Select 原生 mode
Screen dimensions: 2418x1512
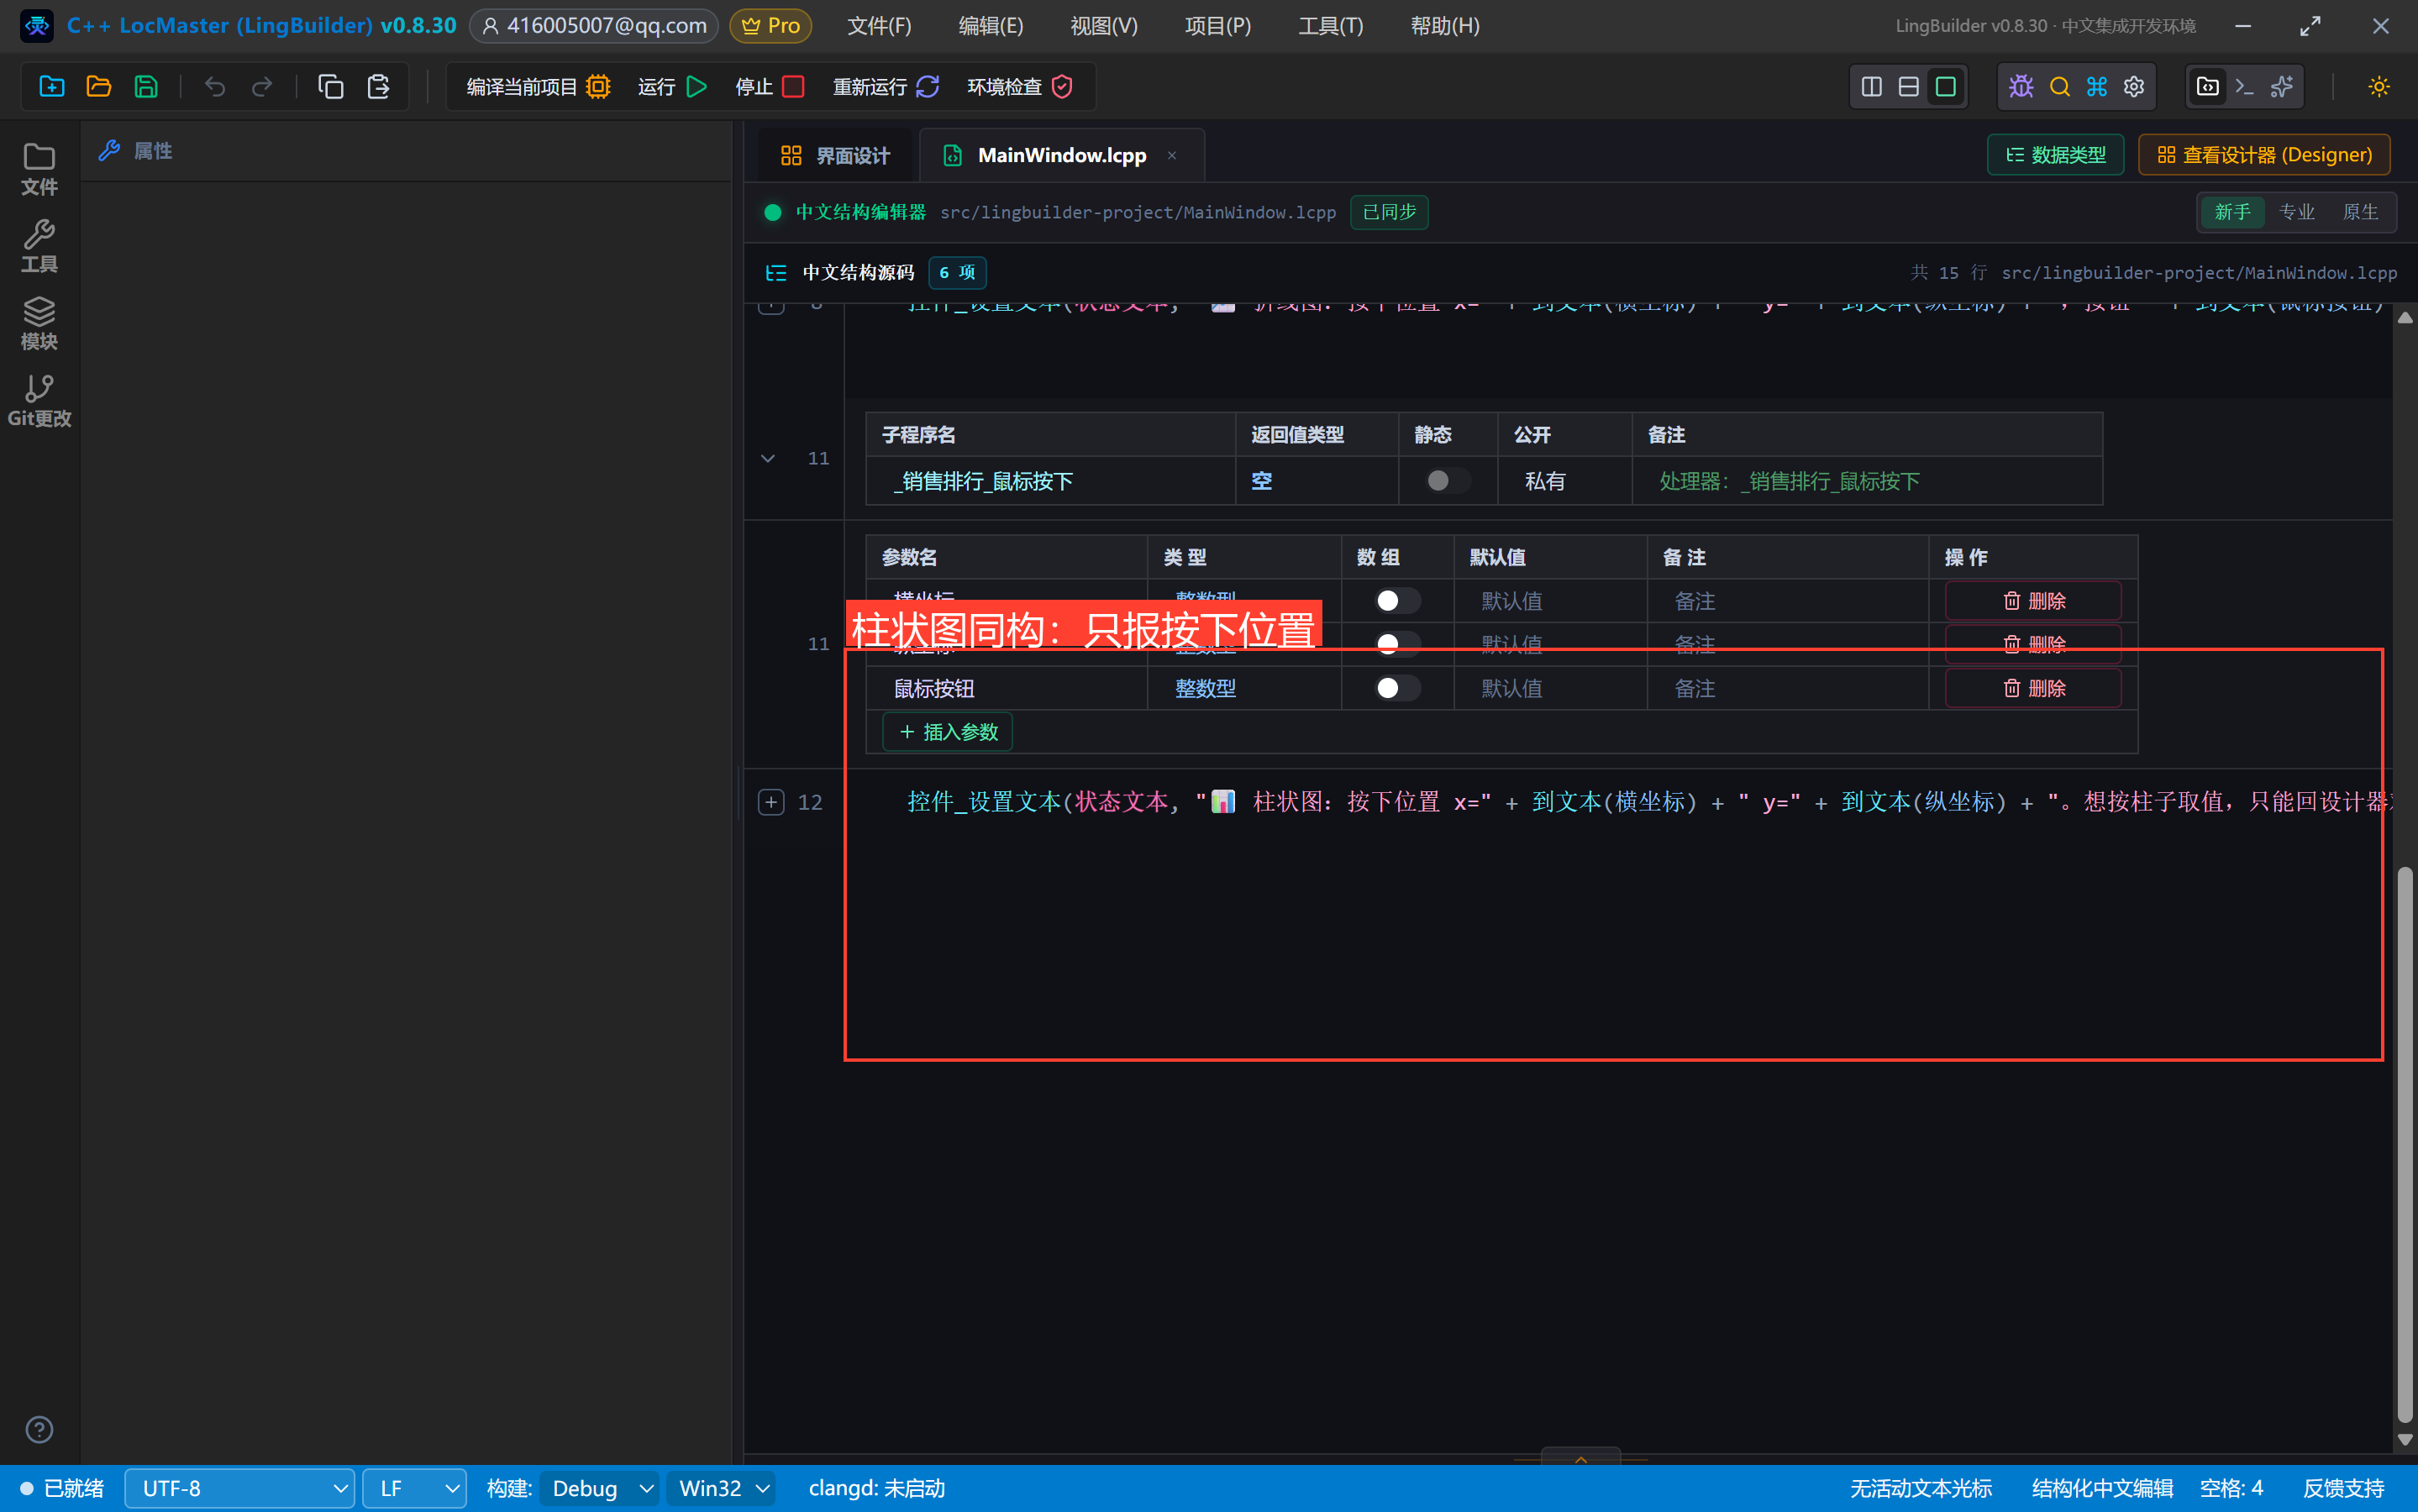pyautogui.click(x=2360, y=212)
